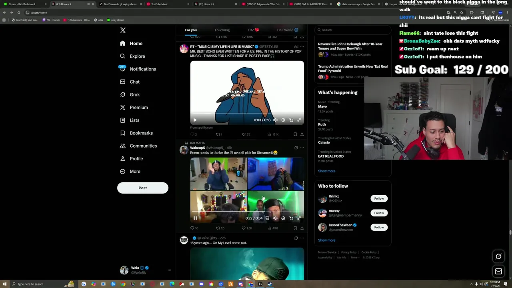512x288 pixels.
Task: Open Profile in the sidebar
Action: pyautogui.click(x=131, y=158)
